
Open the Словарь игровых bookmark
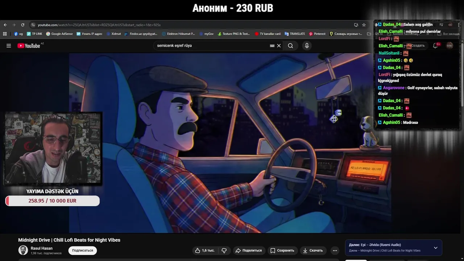345,34
